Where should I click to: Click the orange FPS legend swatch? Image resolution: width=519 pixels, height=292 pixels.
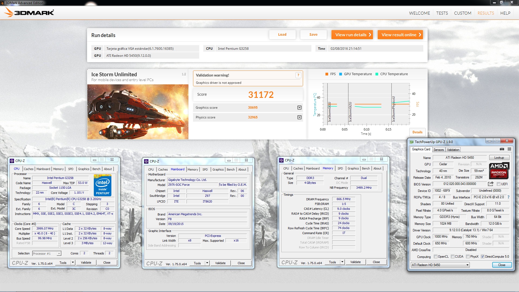(327, 74)
